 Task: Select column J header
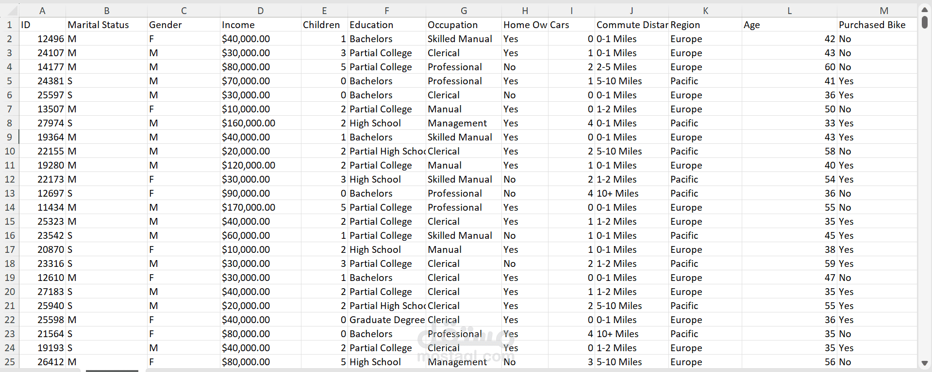[632, 10]
